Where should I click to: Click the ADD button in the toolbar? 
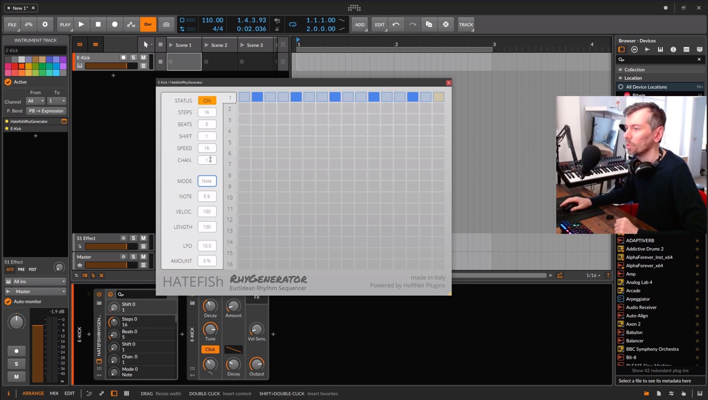(360, 24)
